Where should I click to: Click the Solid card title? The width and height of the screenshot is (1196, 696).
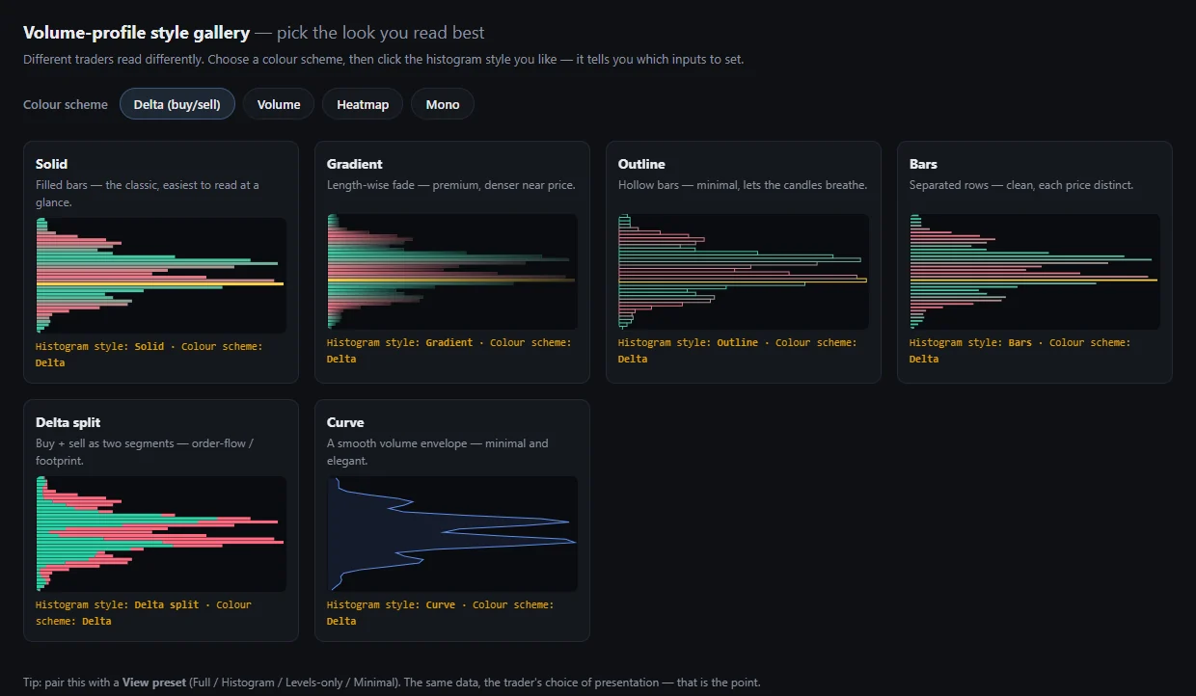pos(52,164)
